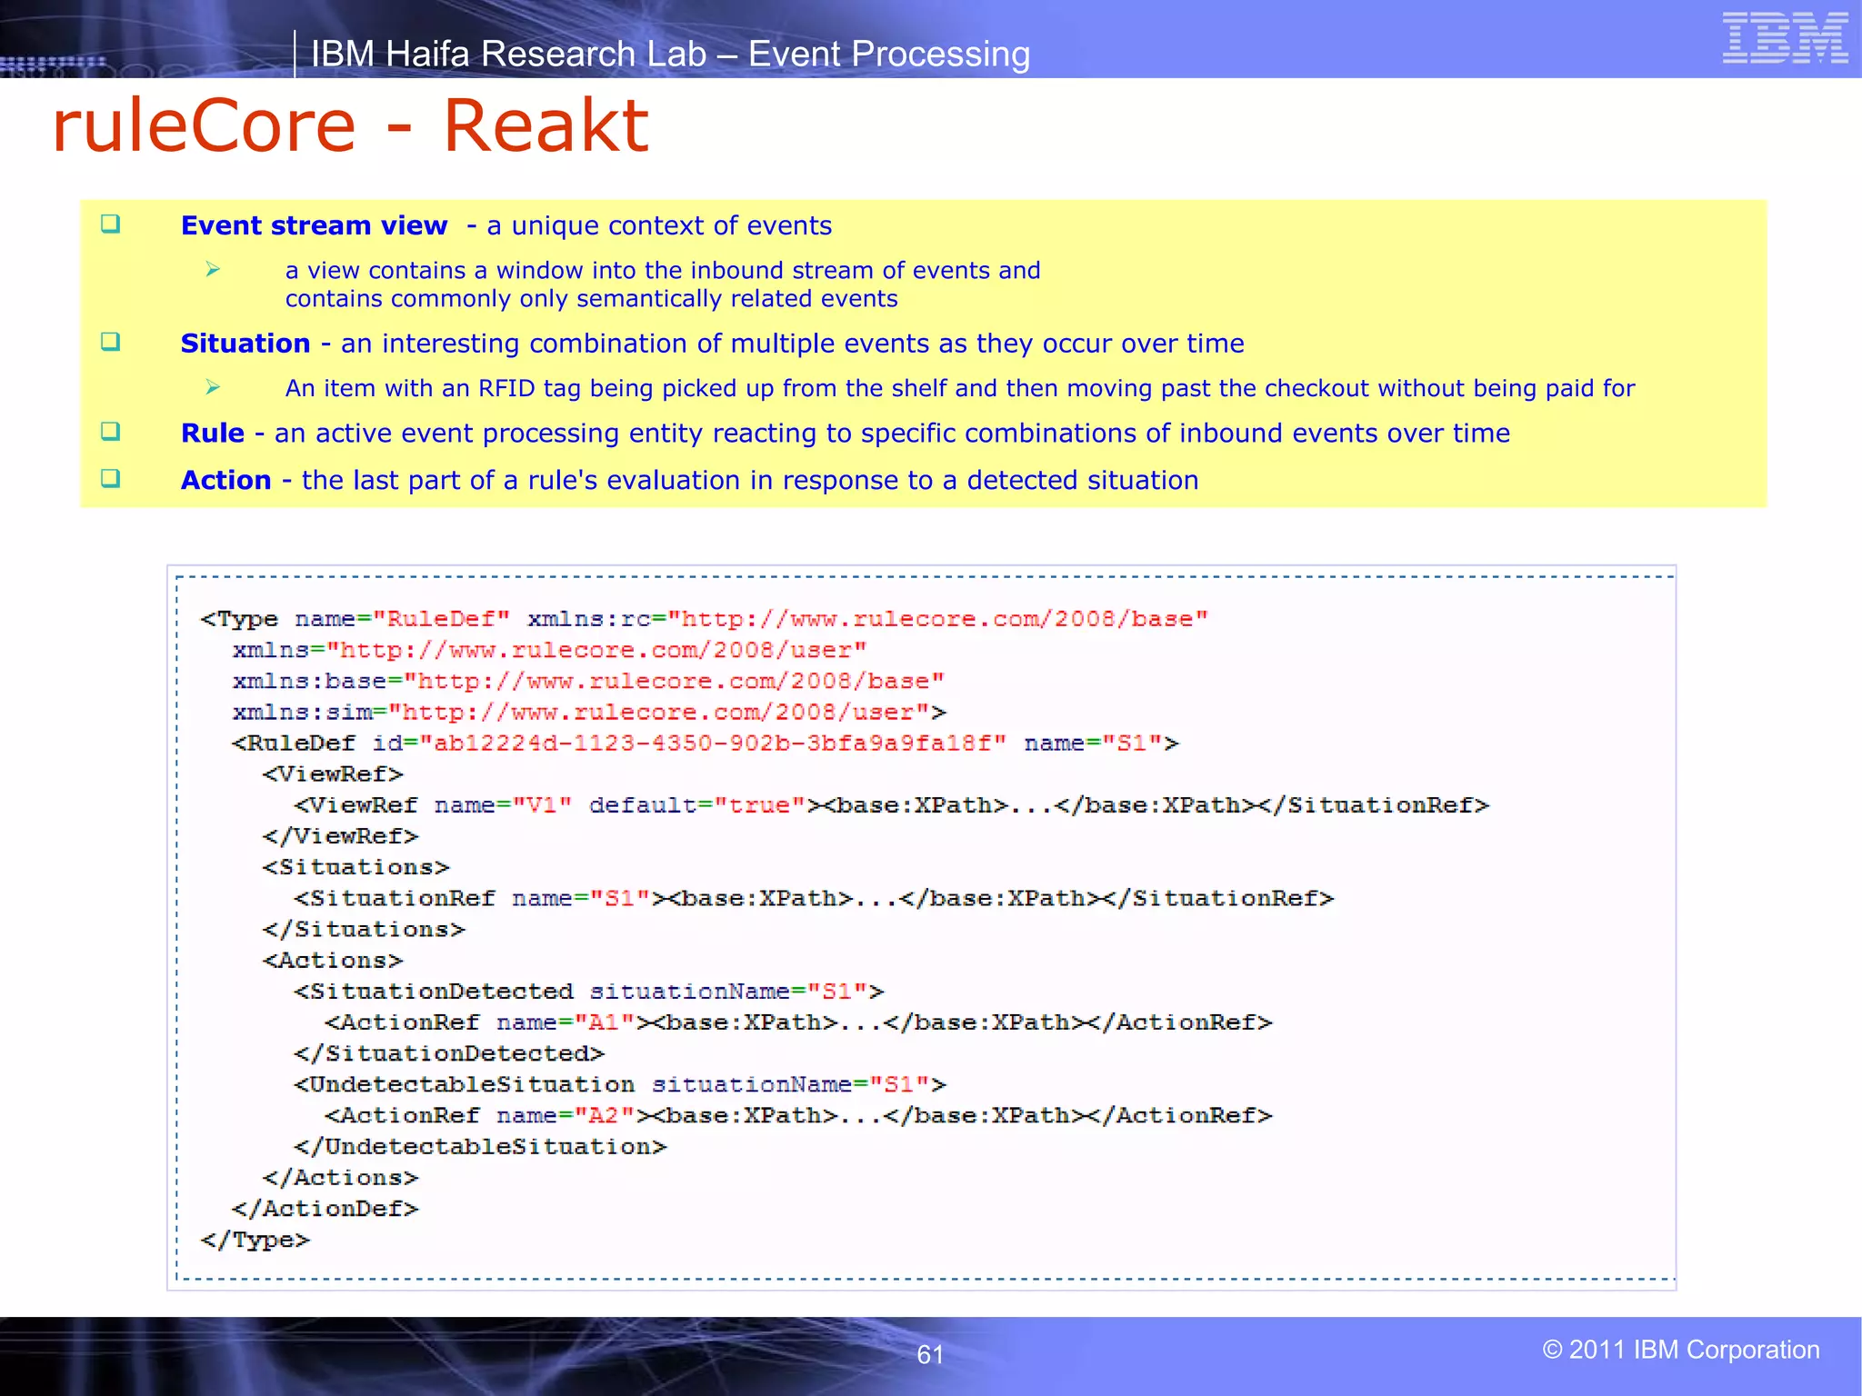Viewport: 1862px width, 1396px height.
Task: Click the closing '</ActionDef>' tag
Action: pos(325,1209)
